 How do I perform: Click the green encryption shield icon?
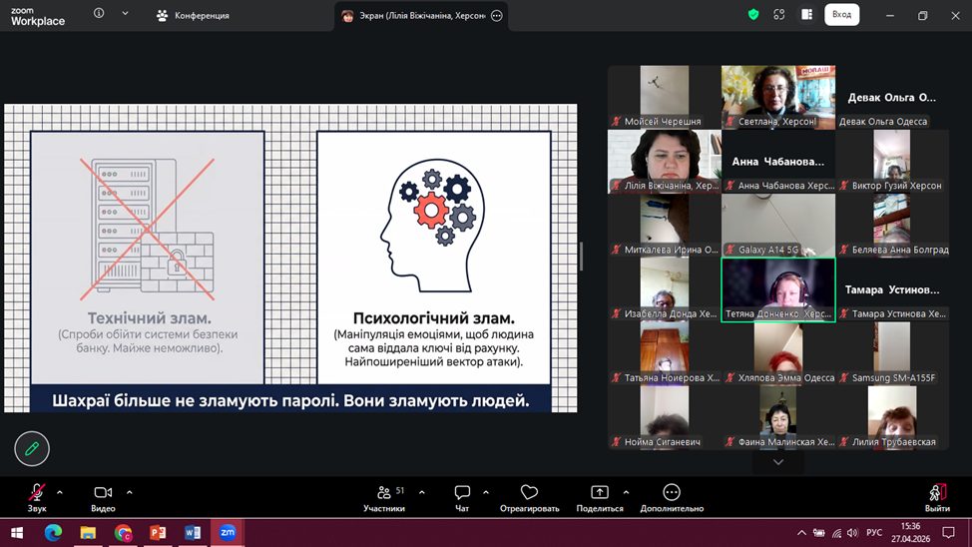coord(753,15)
